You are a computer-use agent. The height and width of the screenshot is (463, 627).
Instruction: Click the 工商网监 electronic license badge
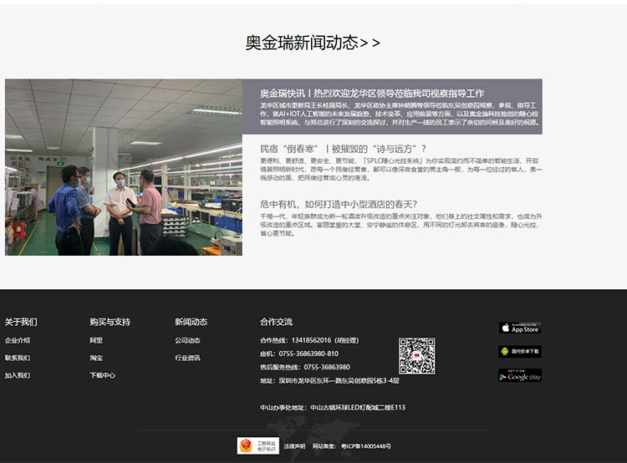pyautogui.click(x=257, y=445)
